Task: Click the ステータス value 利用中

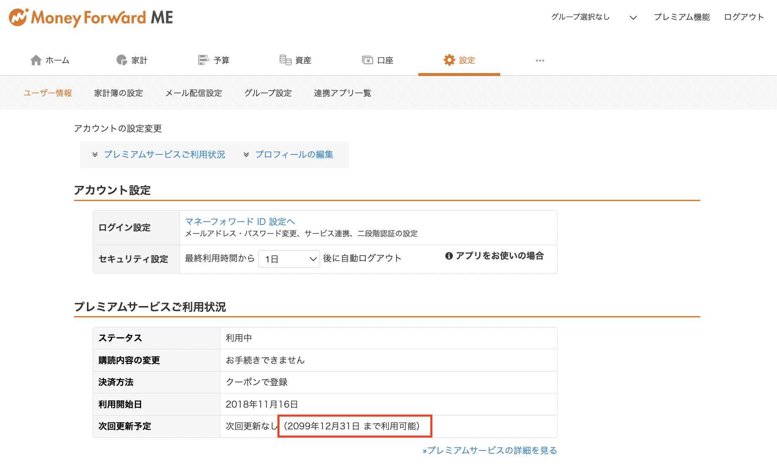Action: (x=239, y=338)
